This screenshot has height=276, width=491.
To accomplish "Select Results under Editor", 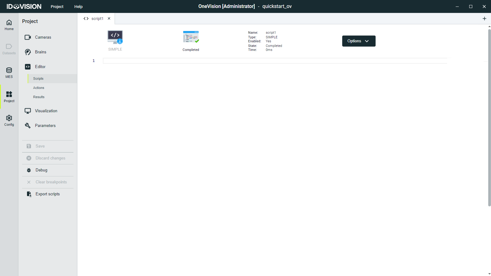I will [39, 97].
